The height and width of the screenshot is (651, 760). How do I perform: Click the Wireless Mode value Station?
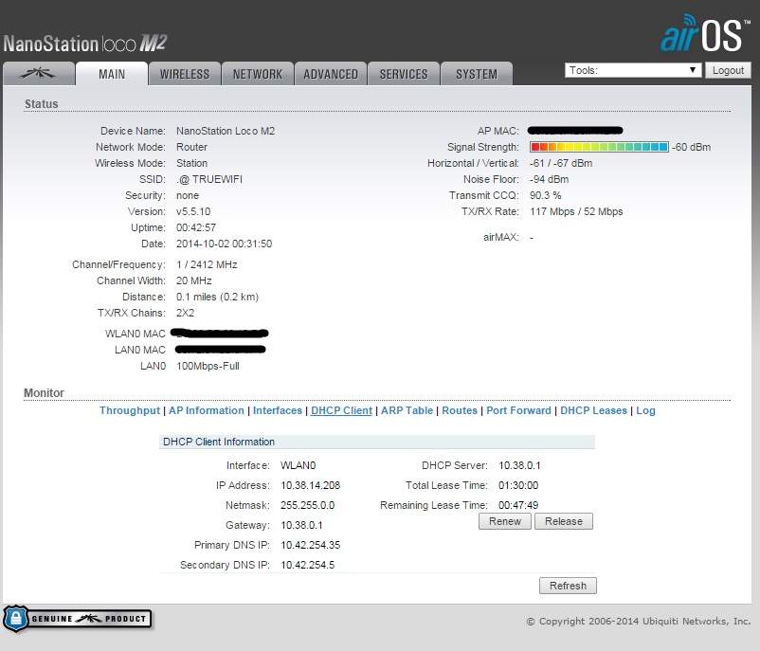click(x=191, y=163)
